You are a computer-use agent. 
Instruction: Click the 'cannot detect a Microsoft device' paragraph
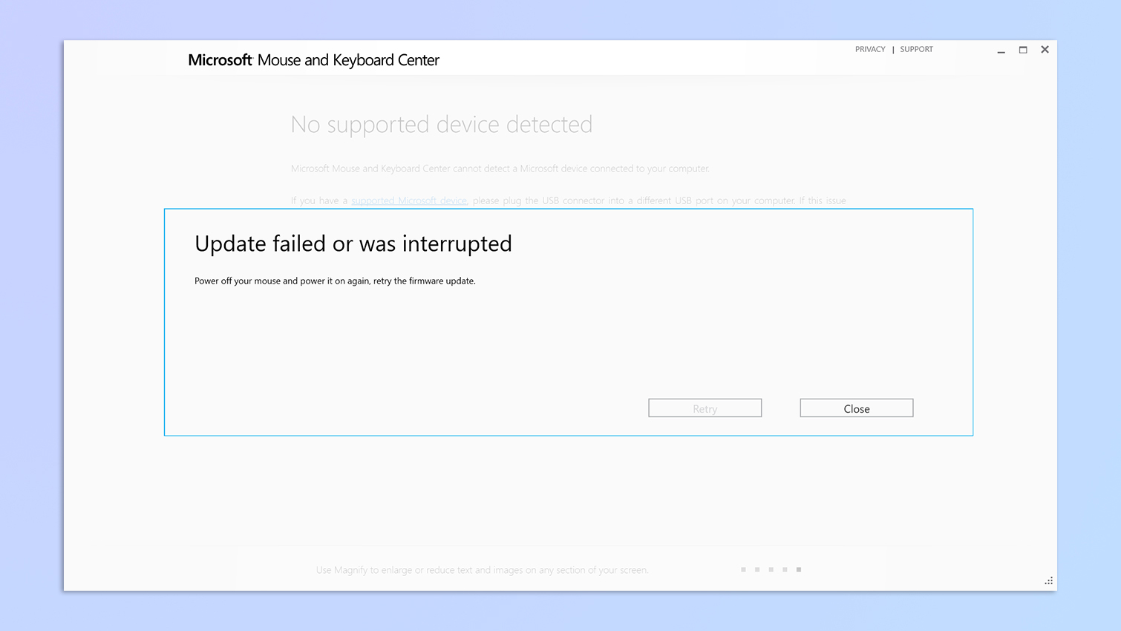click(500, 169)
